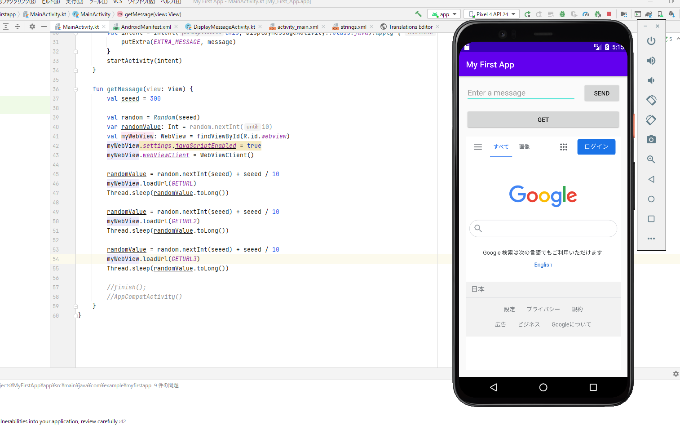The height and width of the screenshot is (425, 680).
Task: Select the 画像 tab on Google
Action: 524,146
